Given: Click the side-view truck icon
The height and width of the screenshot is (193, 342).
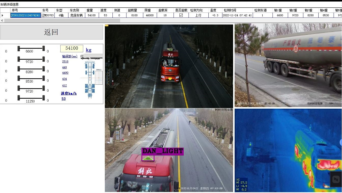Looking at the screenshot, I should tap(91, 57).
